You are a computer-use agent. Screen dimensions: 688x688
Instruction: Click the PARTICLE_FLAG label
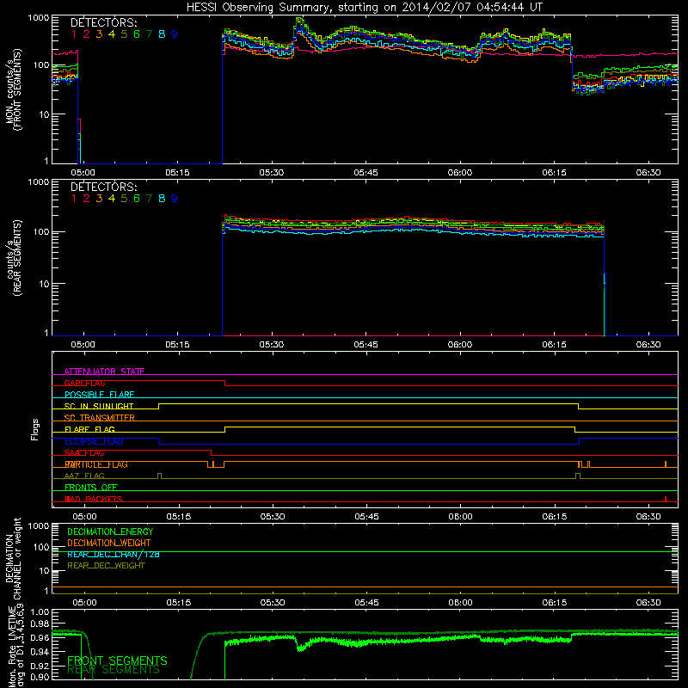tap(96, 464)
